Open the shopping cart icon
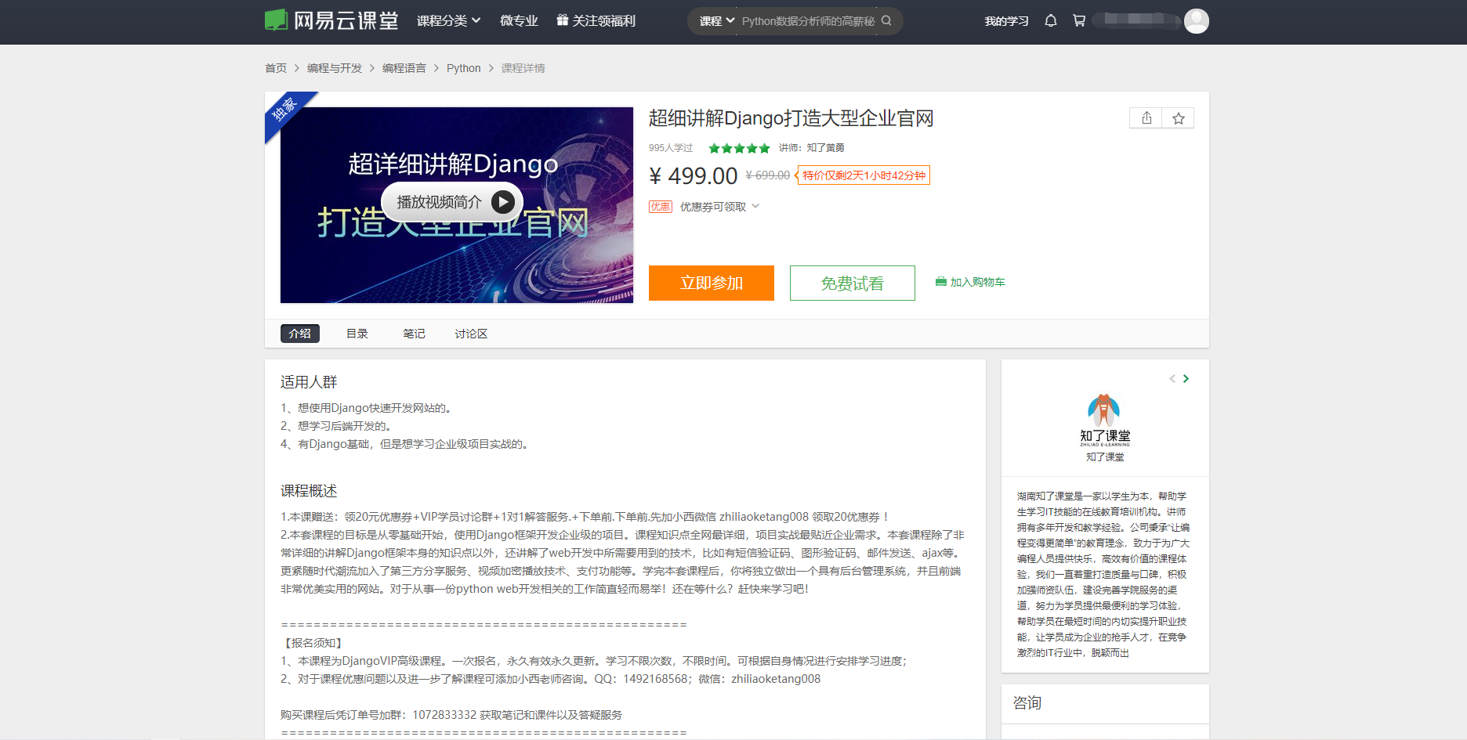The image size is (1467, 740). pos(1079,21)
